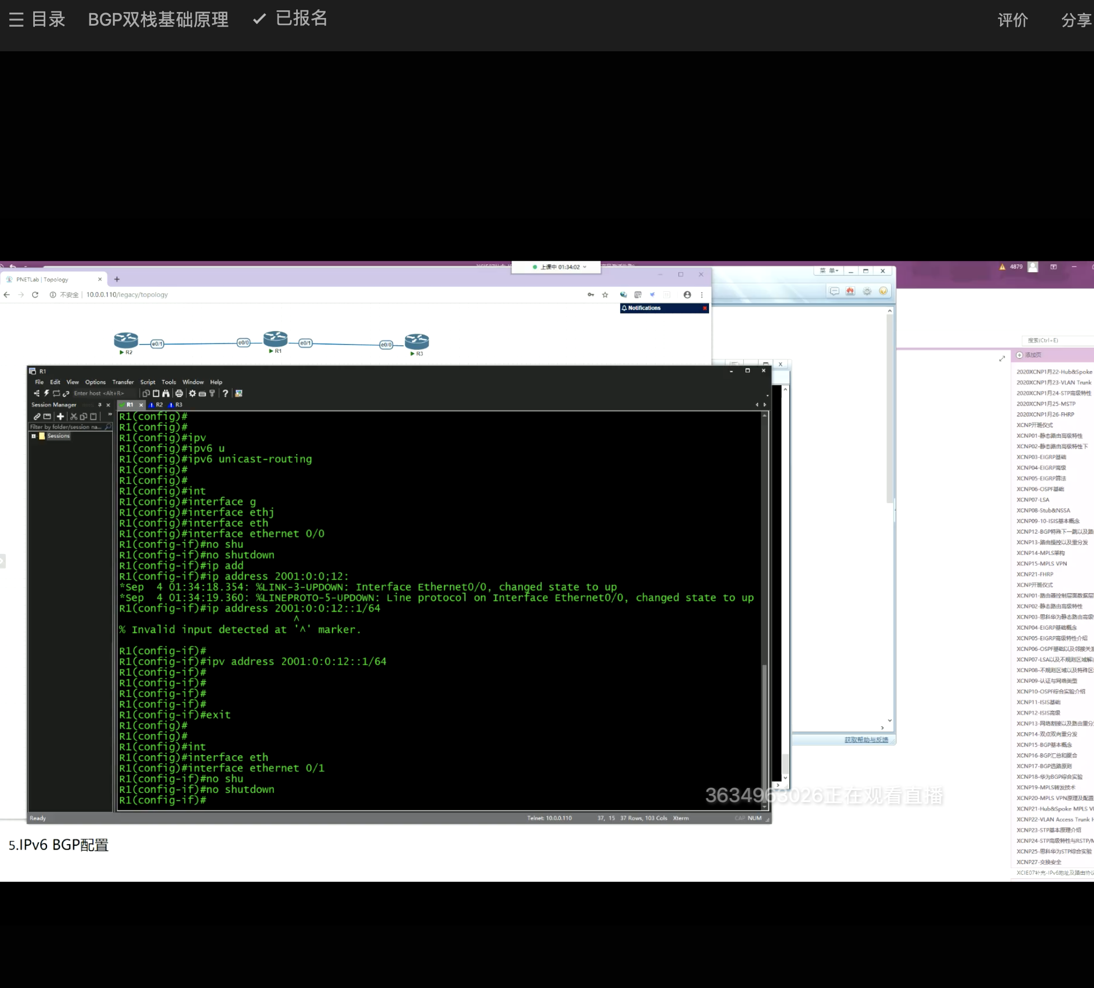Click R2 router node in topology

click(x=126, y=341)
